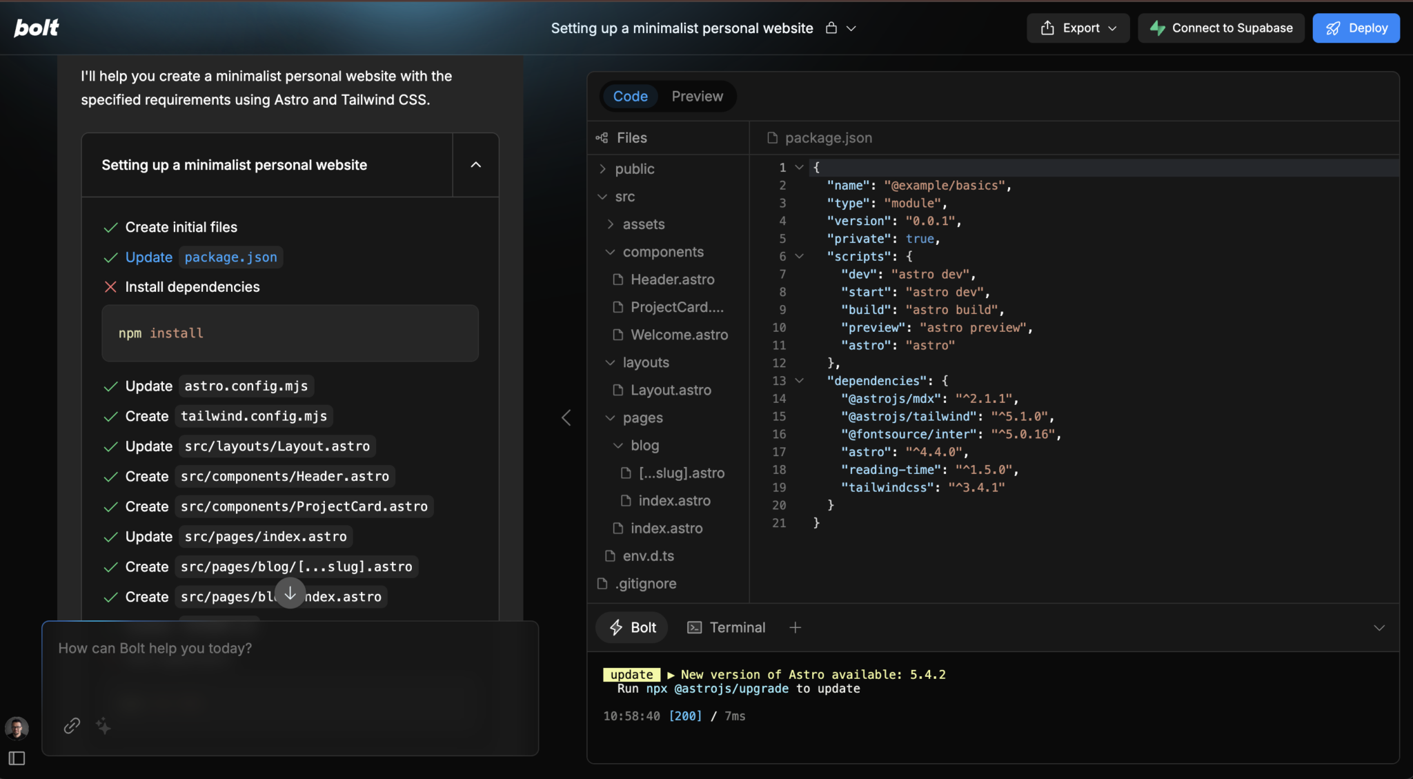Viewport: 1413px width, 779px height.
Task: Click the Bolt logo
Action: click(36, 28)
